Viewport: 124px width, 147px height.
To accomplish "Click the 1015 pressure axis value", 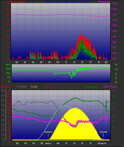I will coord(114,15).
